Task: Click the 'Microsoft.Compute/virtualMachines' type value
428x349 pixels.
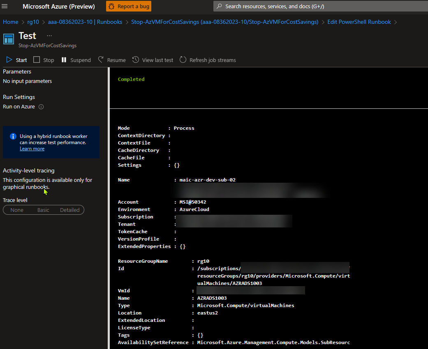Action: pos(246,305)
